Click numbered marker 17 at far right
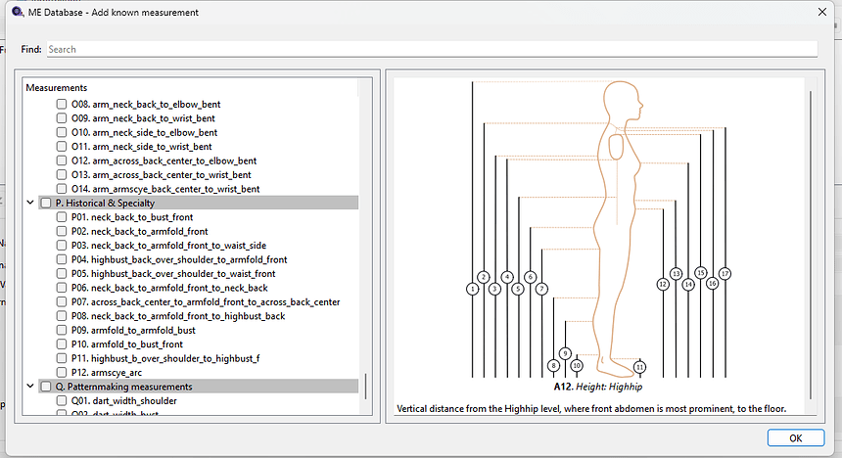 coord(725,273)
